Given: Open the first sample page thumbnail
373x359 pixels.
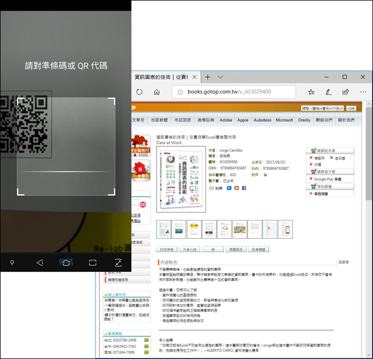Looking at the screenshot, I should (x=164, y=229).
